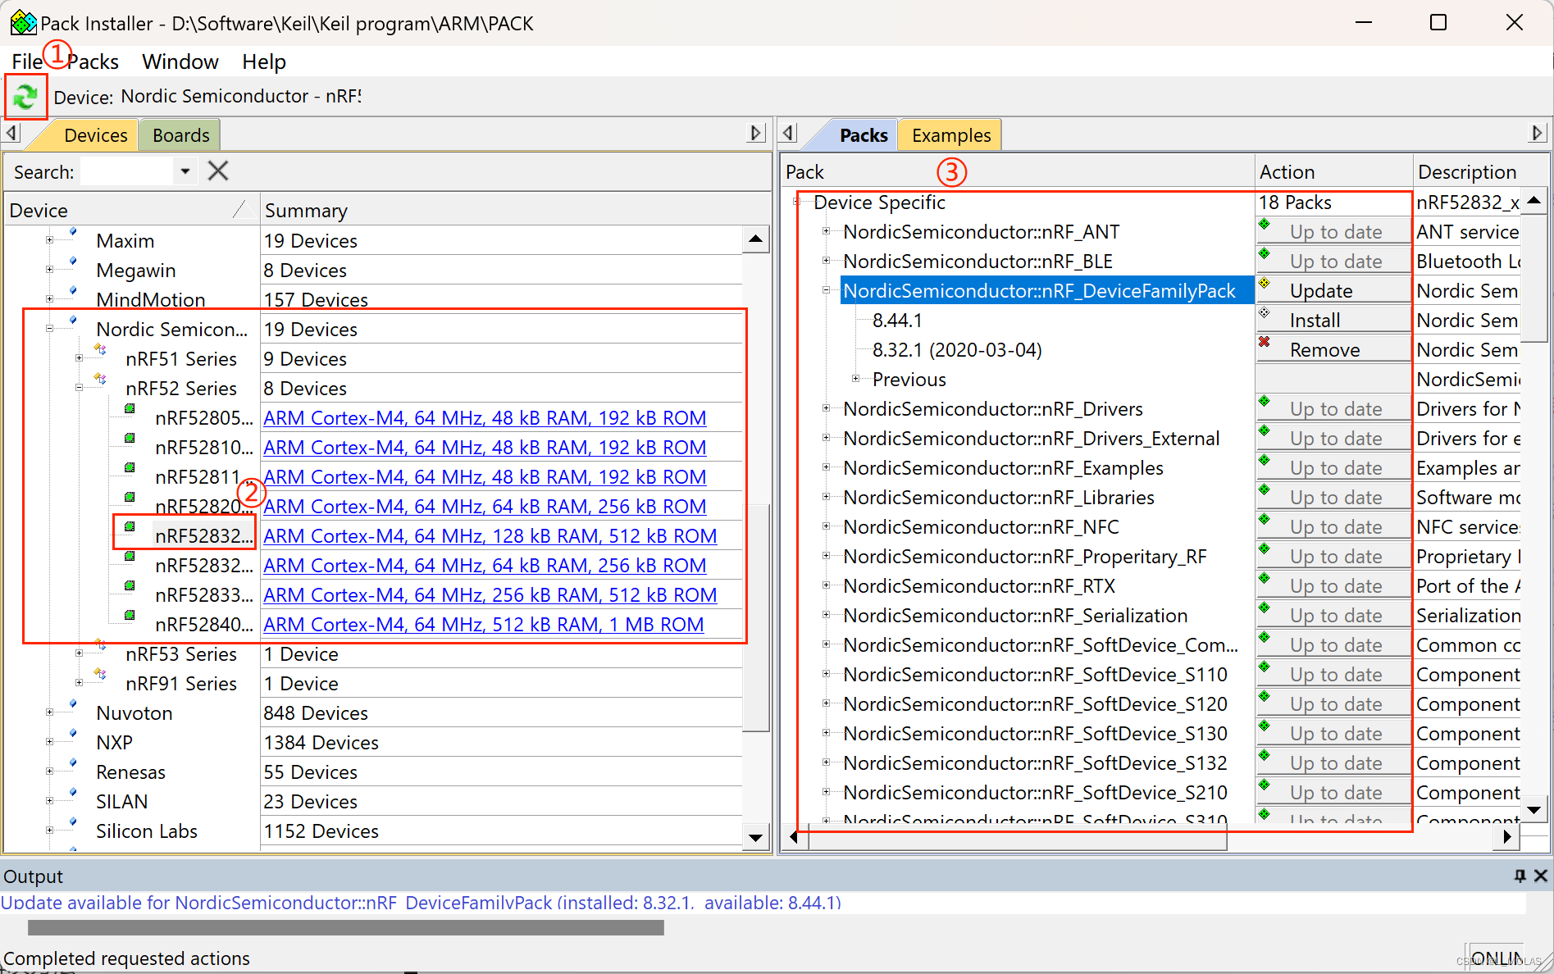Expand the Previous versions node
This screenshot has height=974, width=1554.
[856, 379]
